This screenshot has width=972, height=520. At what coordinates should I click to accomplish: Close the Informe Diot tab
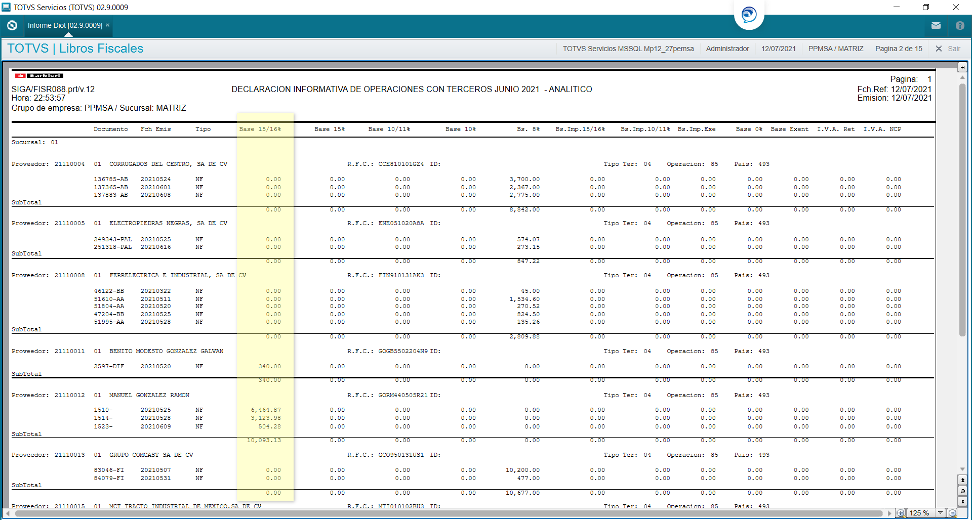coord(107,25)
